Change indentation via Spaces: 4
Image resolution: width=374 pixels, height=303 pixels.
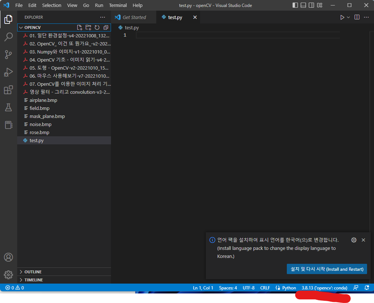pyautogui.click(x=228, y=288)
